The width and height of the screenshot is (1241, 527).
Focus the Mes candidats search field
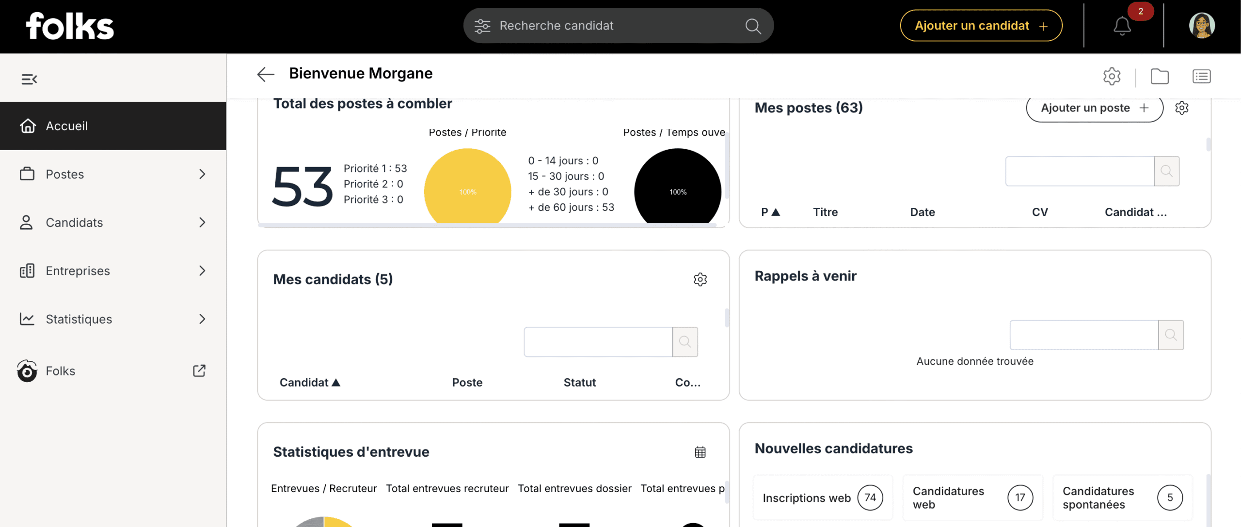tap(598, 341)
